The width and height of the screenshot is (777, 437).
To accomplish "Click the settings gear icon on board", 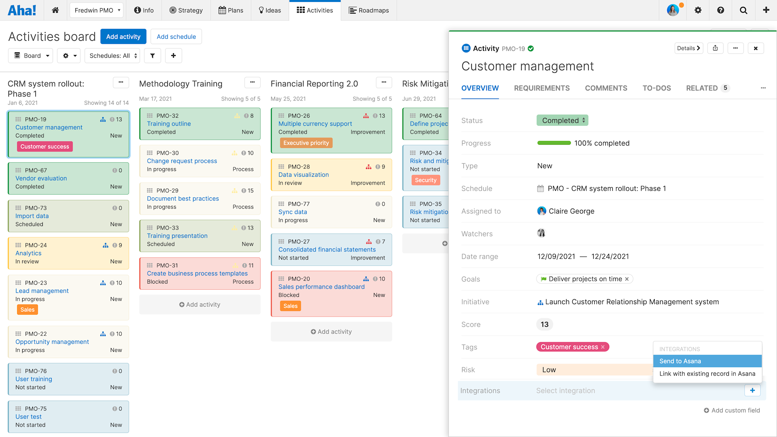I will 66,55.
